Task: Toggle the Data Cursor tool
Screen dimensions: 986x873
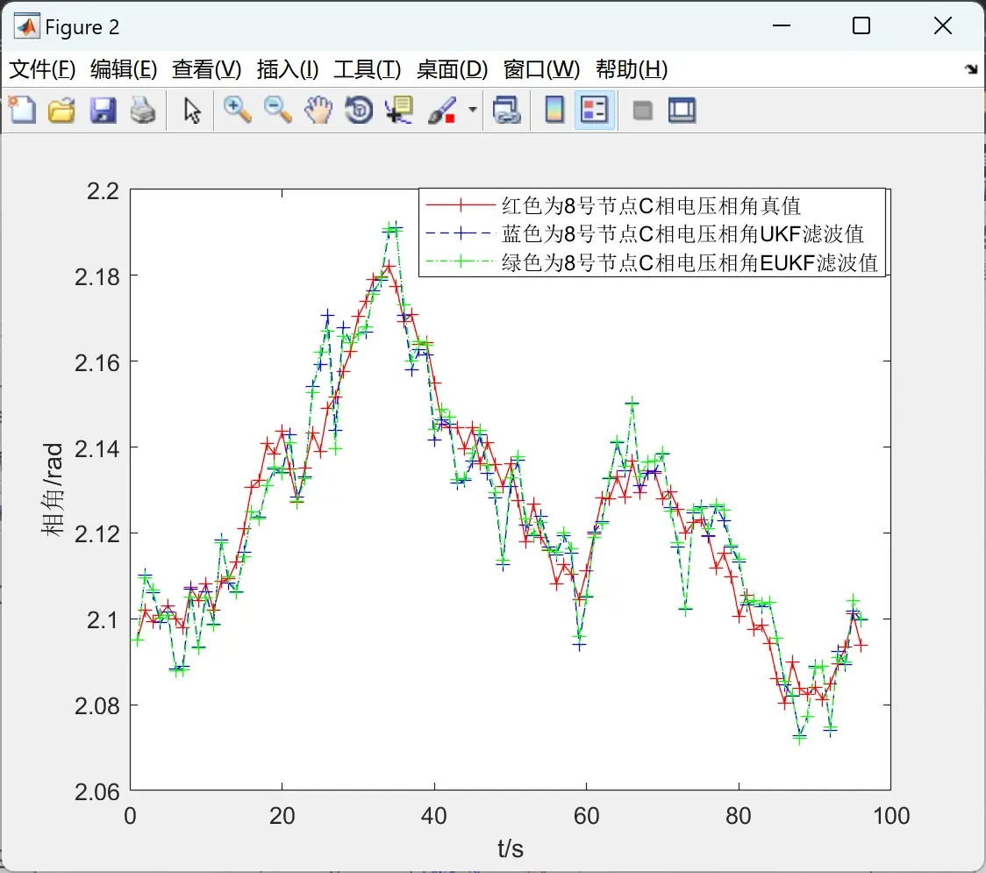Action: [398, 110]
